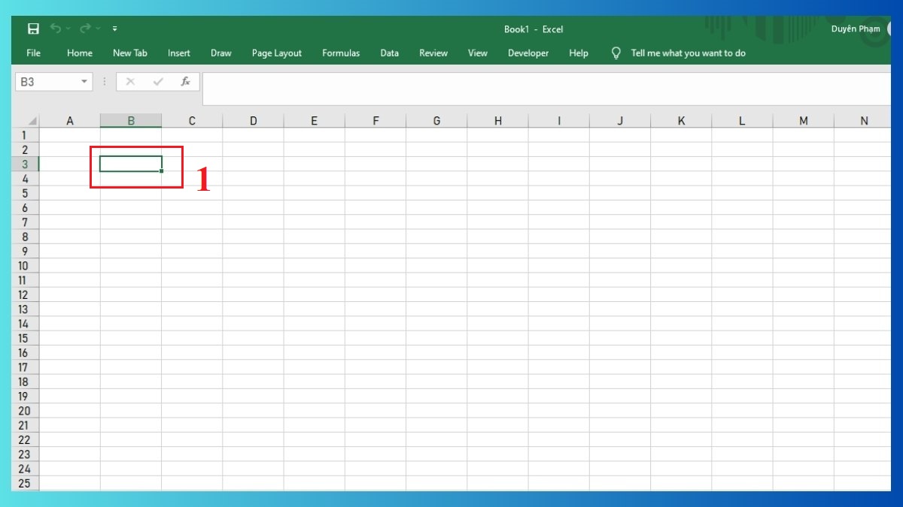This screenshot has width=903, height=507.
Task: Select the New Tab ribbon tab
Action: coord(129,53)
